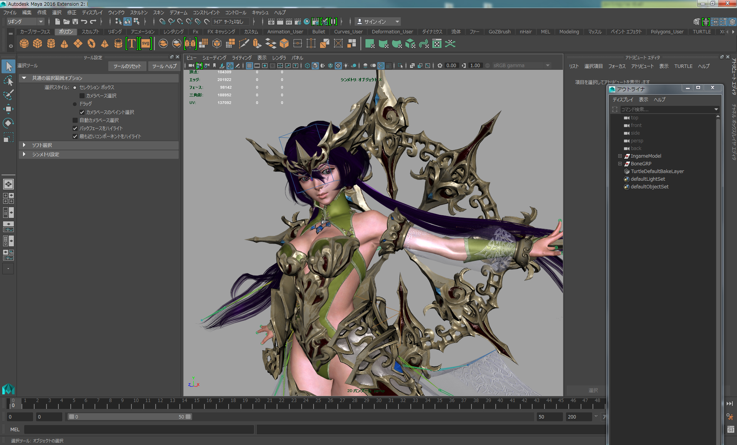The width and height of the screenshot is (737, 445).
Task: Select the Scale tool in the toolbox
Action: (8, 137)
